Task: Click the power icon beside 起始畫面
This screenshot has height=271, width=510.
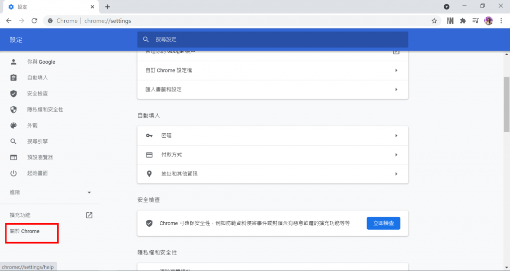Action: click(x=13, y=173)
